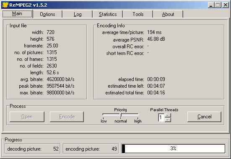The image size is (231, 159).
Task: Minimize the ReMPEG2 window
Action: coord(211,5)
